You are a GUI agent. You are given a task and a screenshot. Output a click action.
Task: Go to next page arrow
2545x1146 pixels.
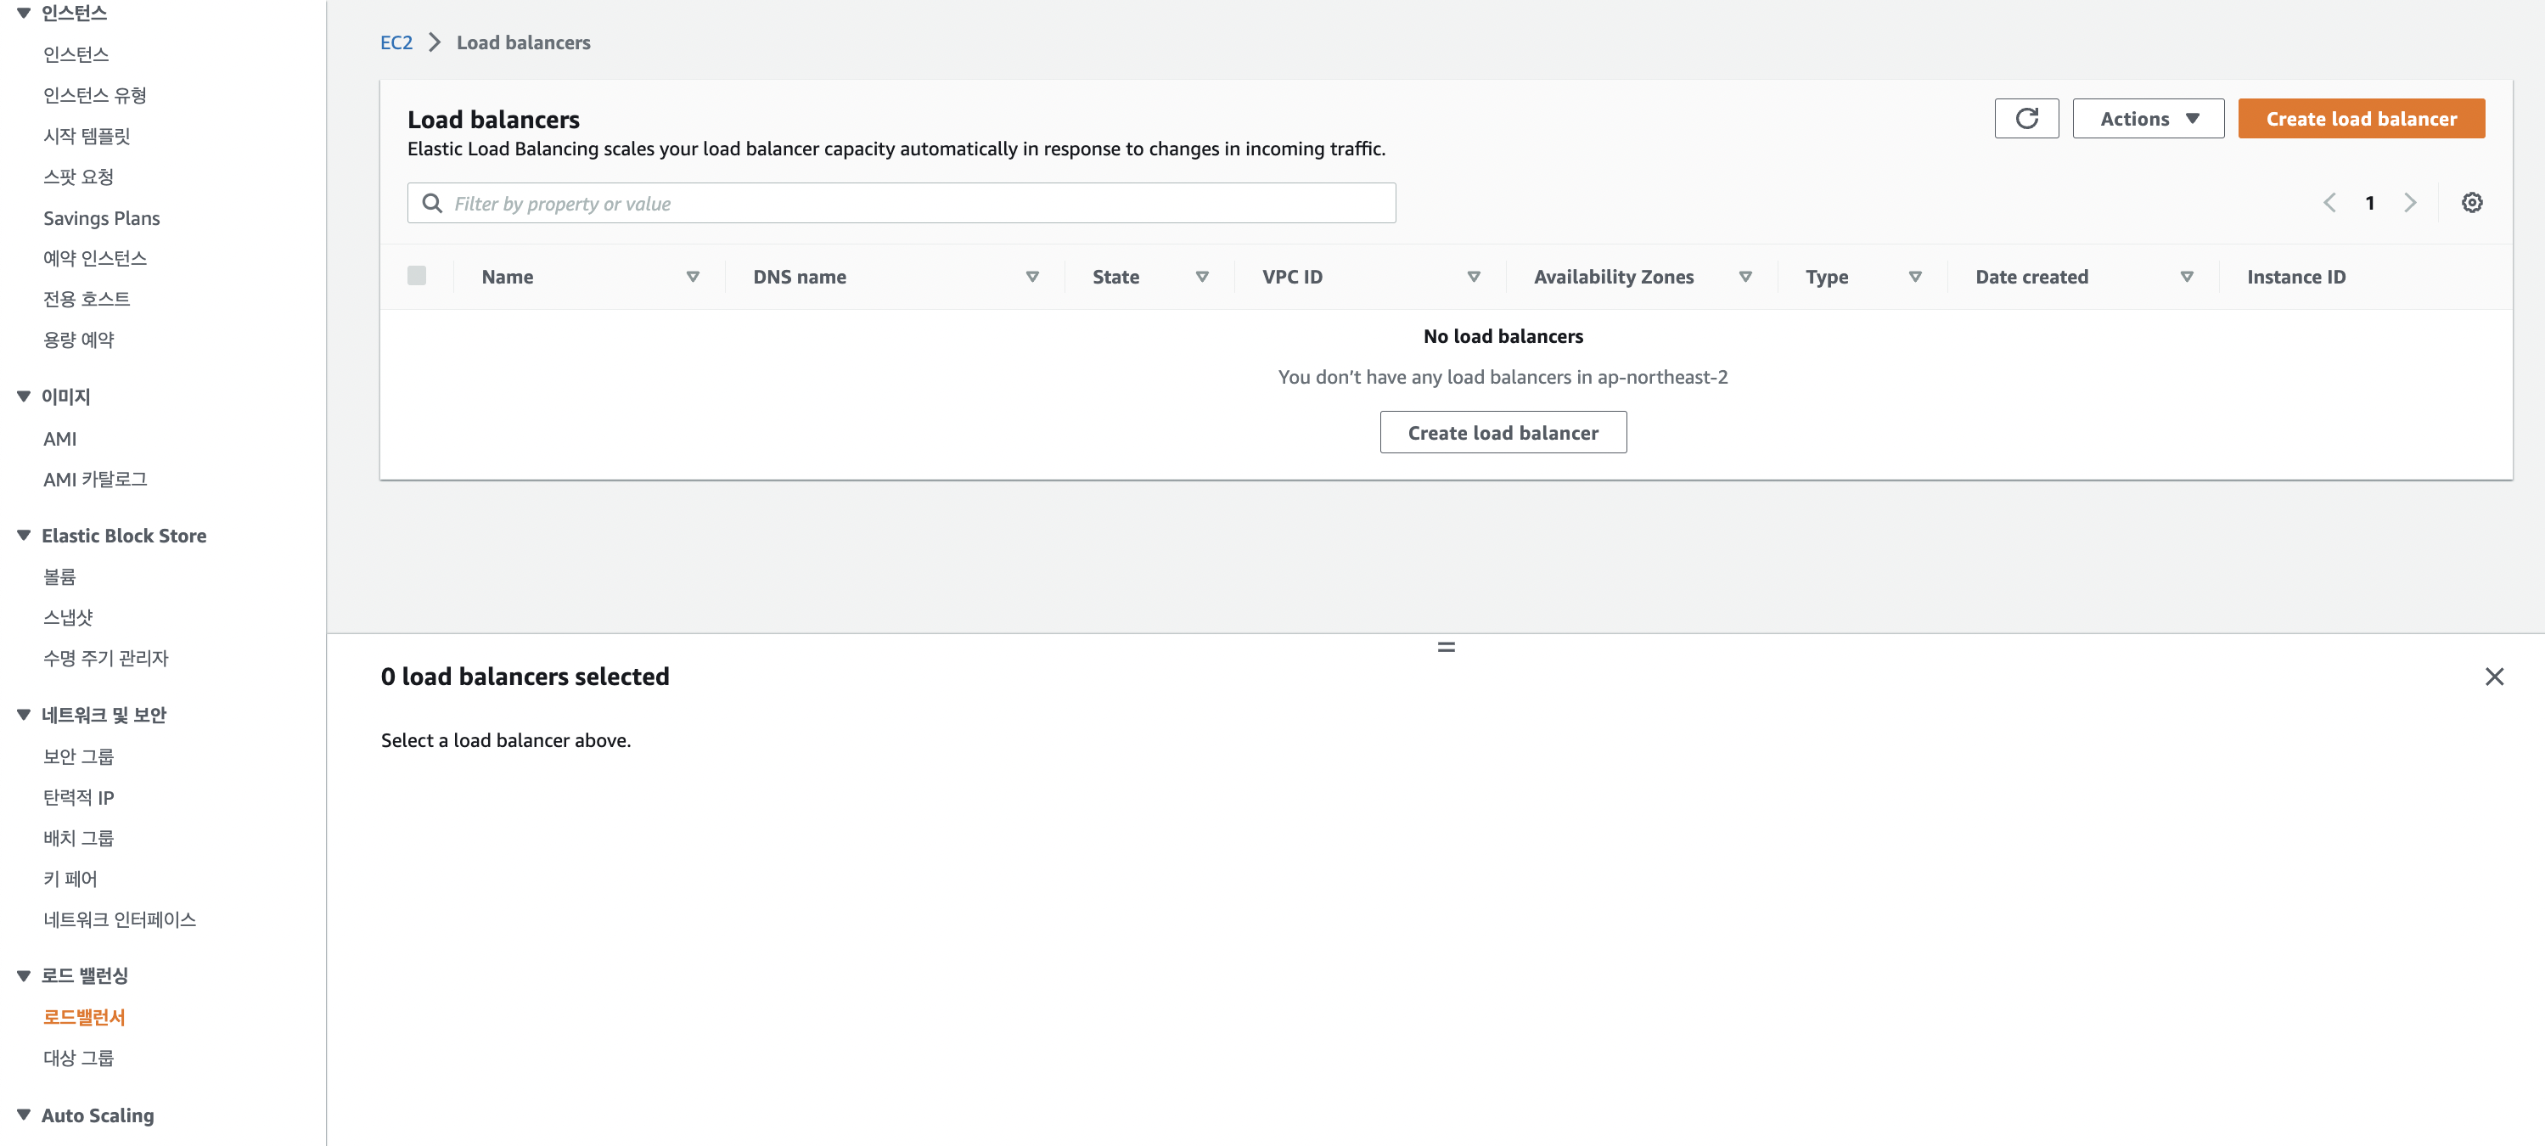[x=2410, y=203]
